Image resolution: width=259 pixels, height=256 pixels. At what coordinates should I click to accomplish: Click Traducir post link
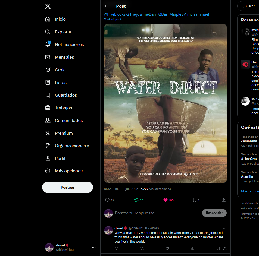113,20
